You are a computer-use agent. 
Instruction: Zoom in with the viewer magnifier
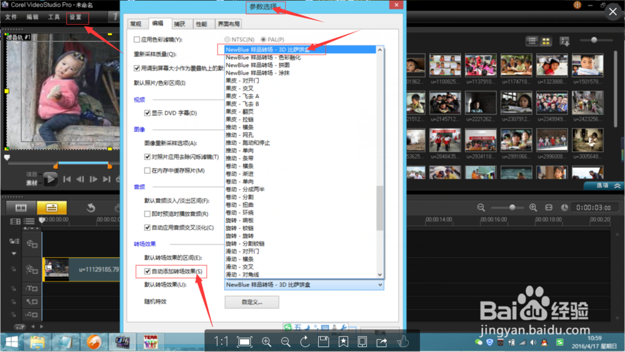[266, 342]
